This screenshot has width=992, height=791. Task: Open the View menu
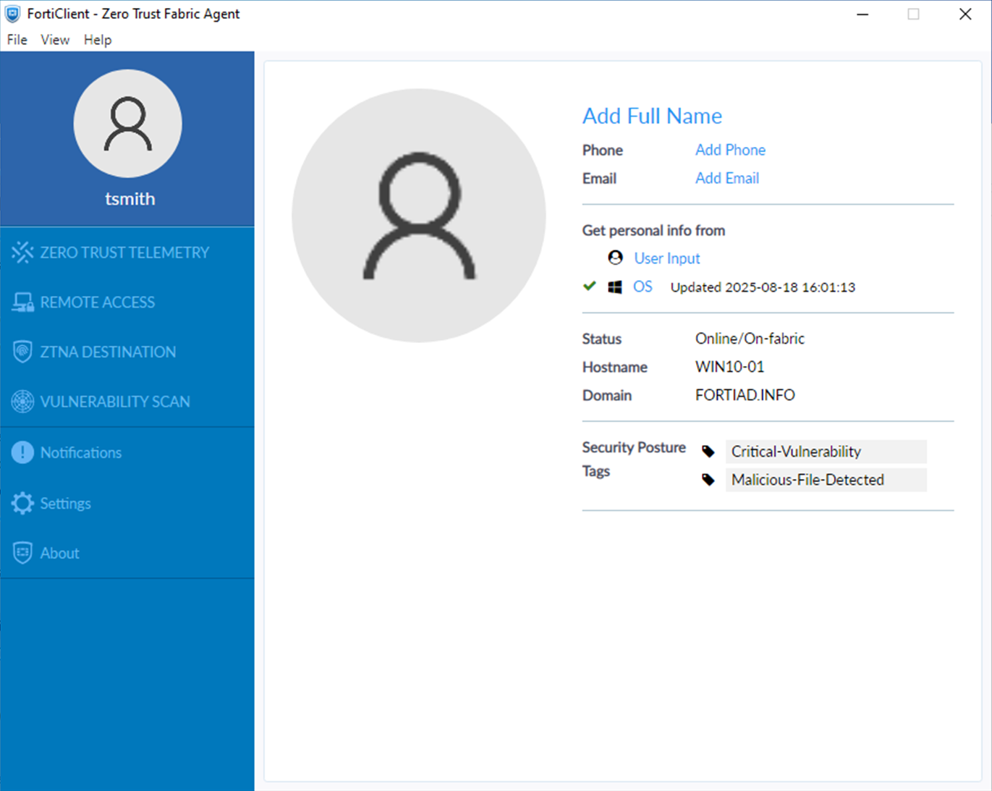55,40
